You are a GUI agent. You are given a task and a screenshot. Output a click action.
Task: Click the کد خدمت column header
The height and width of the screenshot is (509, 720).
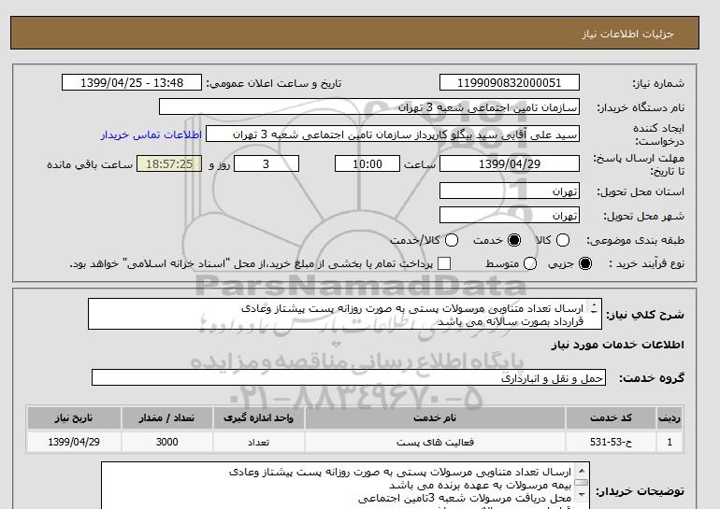coord(611,417)
